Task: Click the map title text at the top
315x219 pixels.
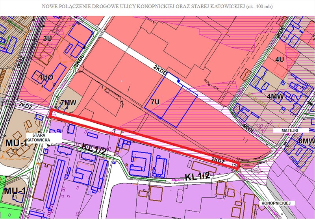Action: pyautogui.click(x=157, y=7)
